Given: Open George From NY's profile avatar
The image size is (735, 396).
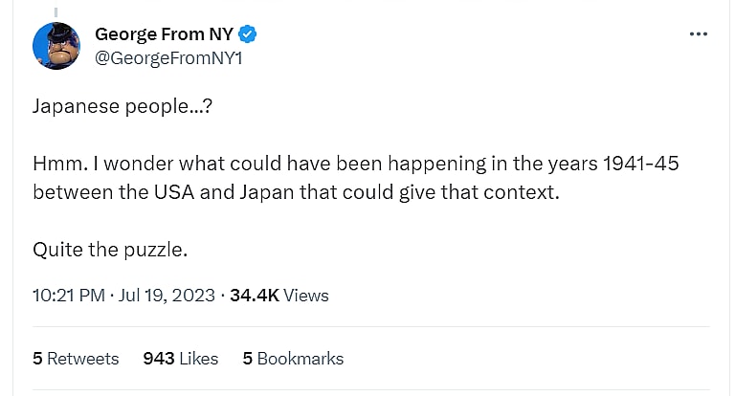Looking at the screenshot, I should tap(56, 47).
